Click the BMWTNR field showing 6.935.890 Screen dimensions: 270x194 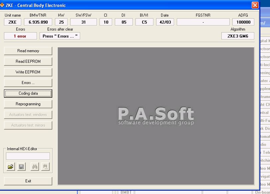point(38,22)
